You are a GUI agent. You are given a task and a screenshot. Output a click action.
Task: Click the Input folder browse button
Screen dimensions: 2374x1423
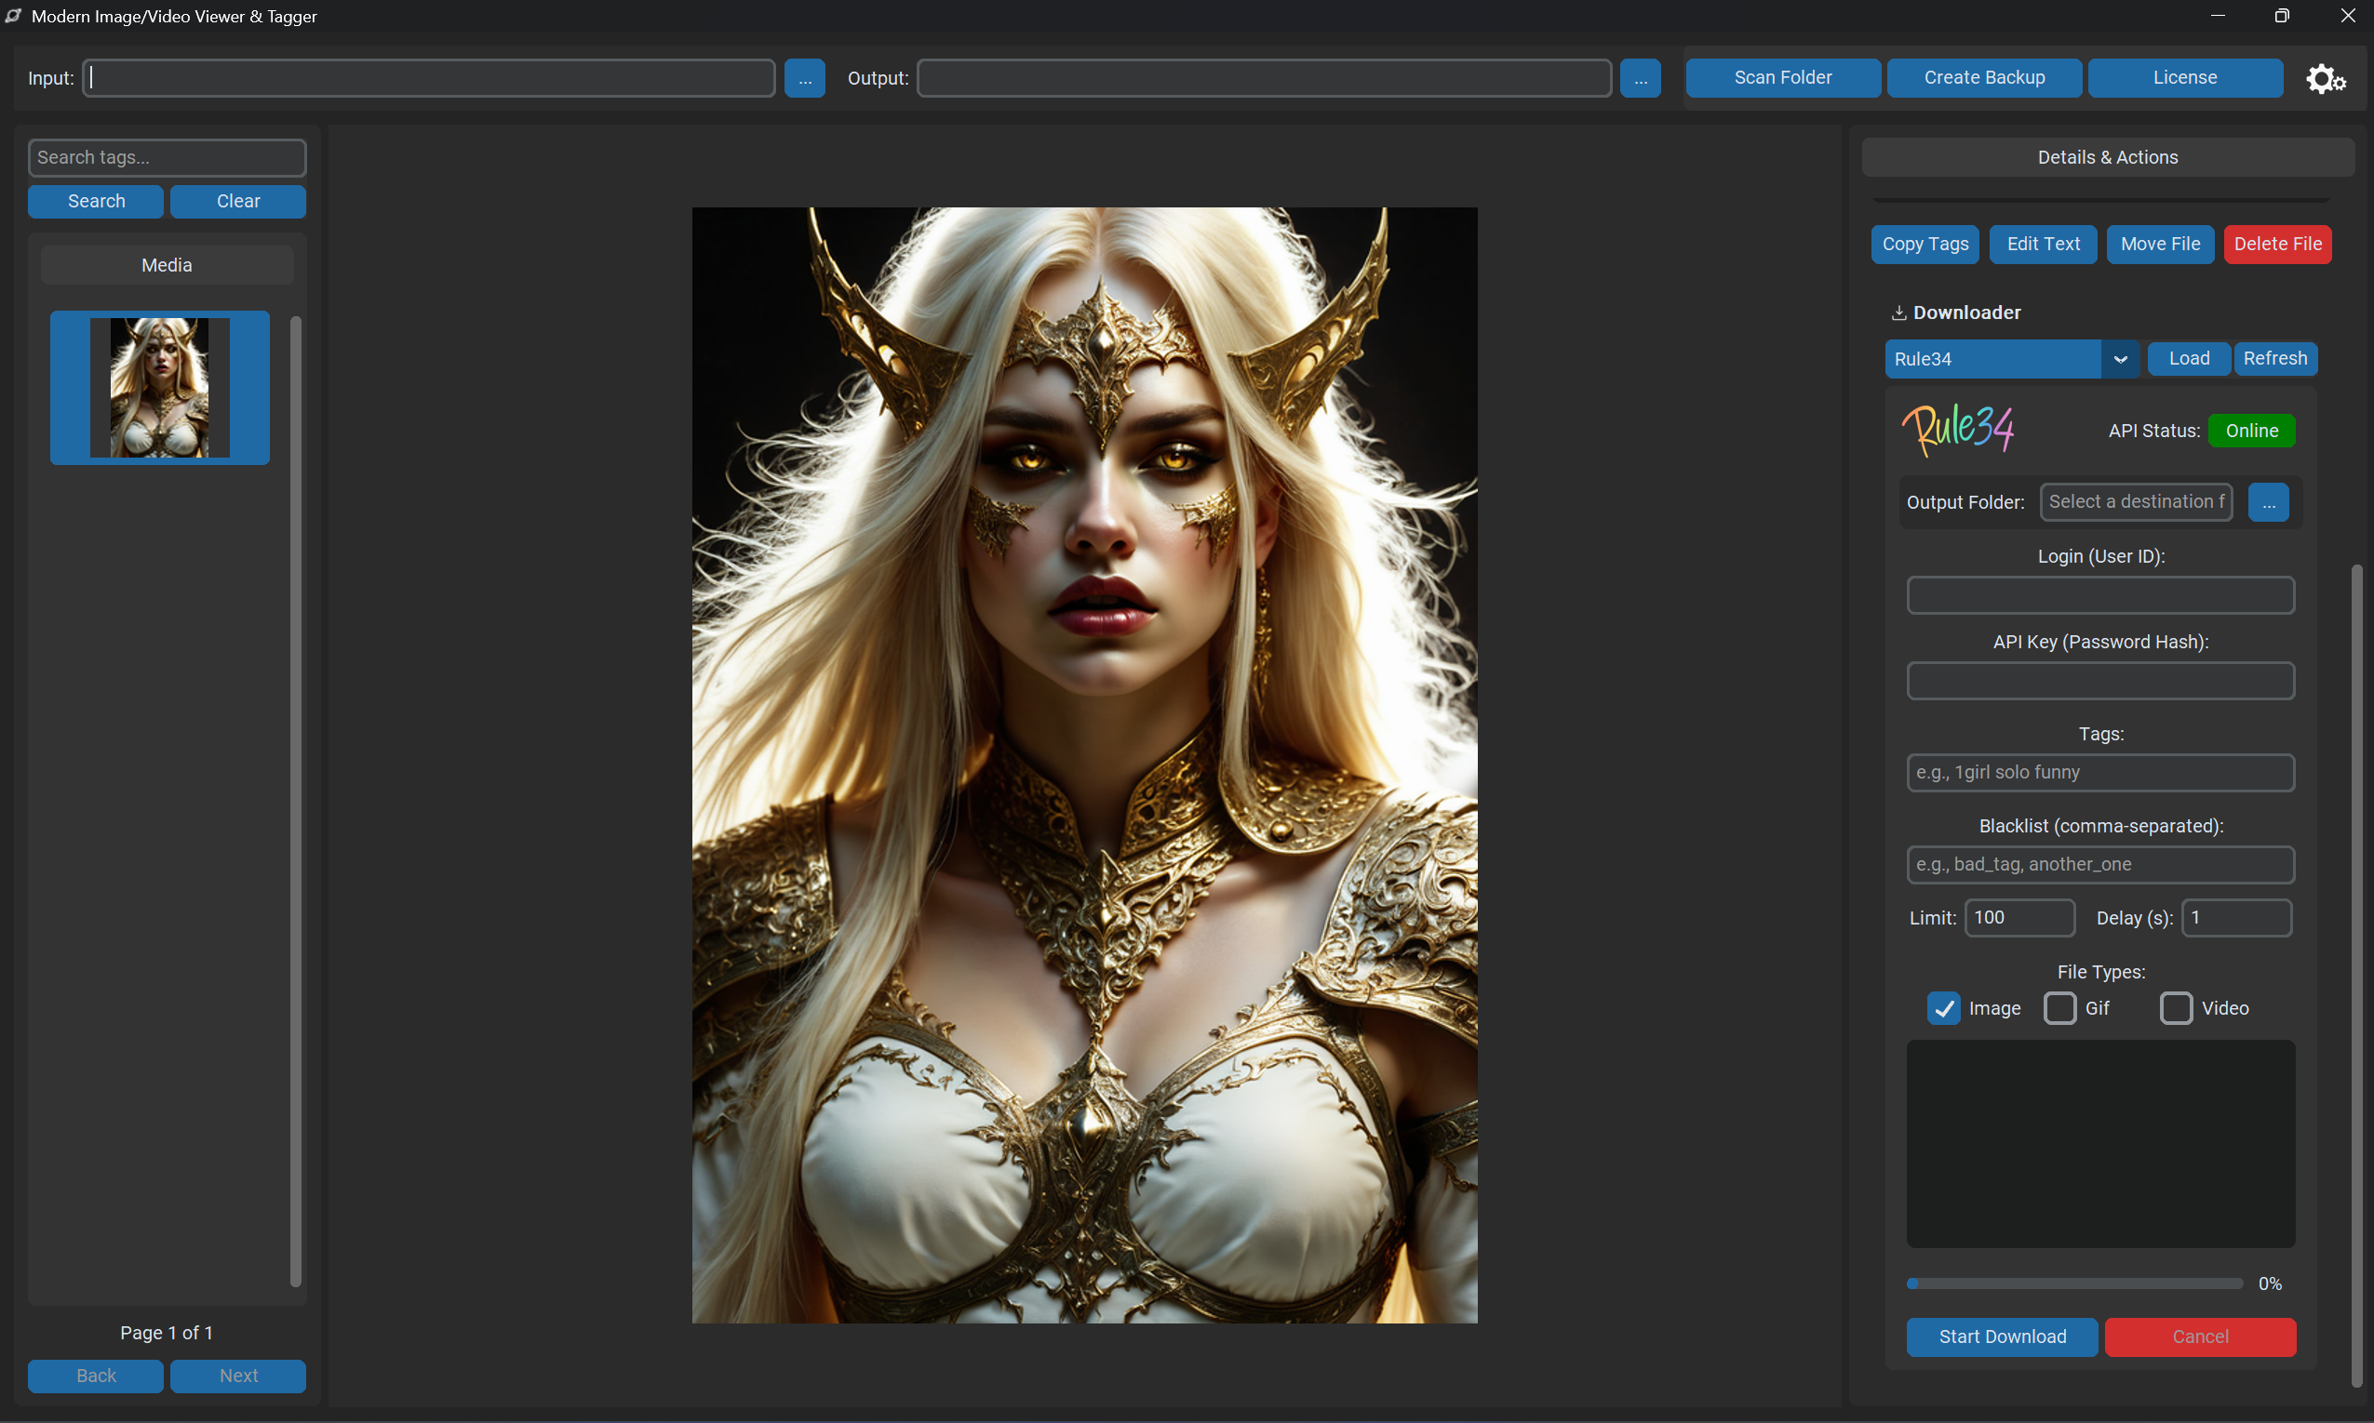(804, 79)
